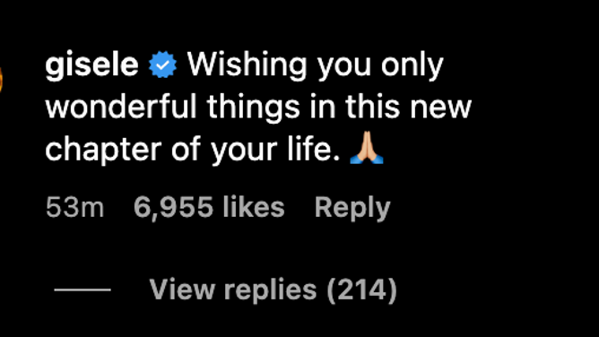Viewport: 599px width, 337px height.
Task: Open the partially visible commenter avatar
Action: click(1, 80)
